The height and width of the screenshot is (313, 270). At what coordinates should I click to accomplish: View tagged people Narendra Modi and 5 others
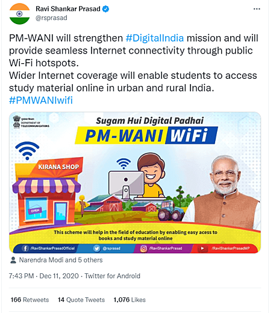[x=61, y=260]
